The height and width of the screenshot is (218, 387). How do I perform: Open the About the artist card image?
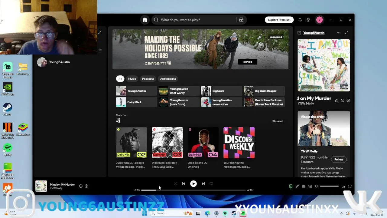324,128
